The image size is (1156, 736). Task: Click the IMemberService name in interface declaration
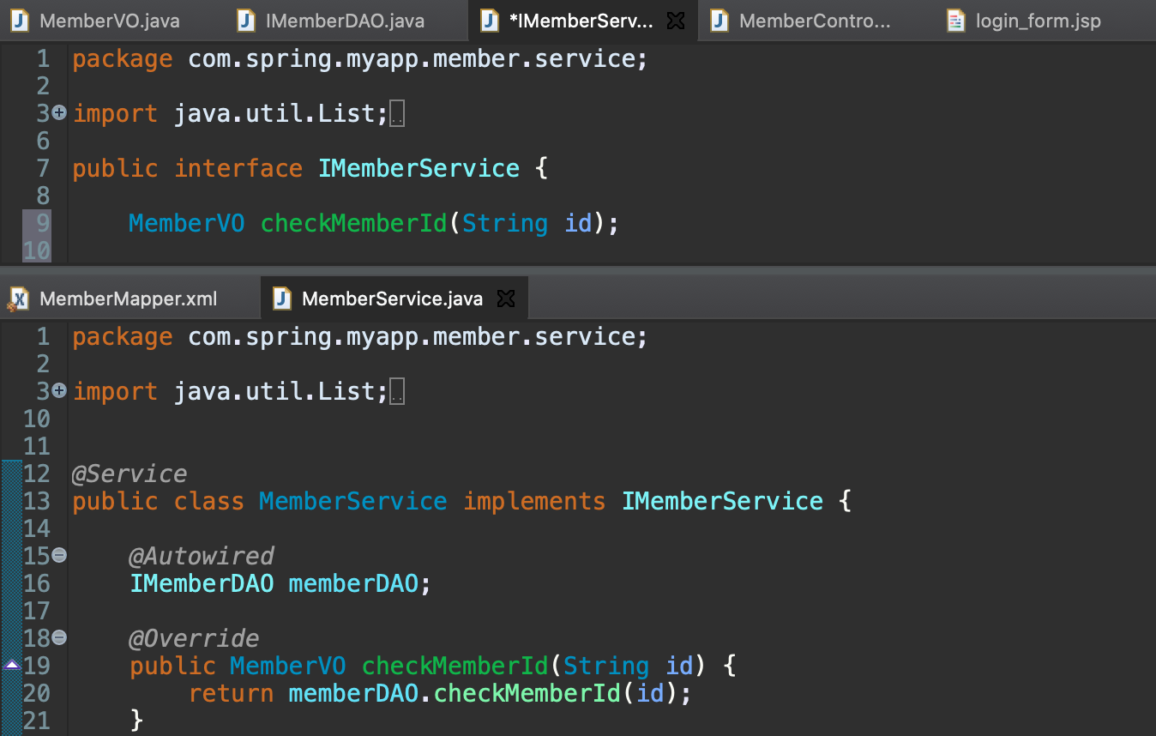(418, 168)
